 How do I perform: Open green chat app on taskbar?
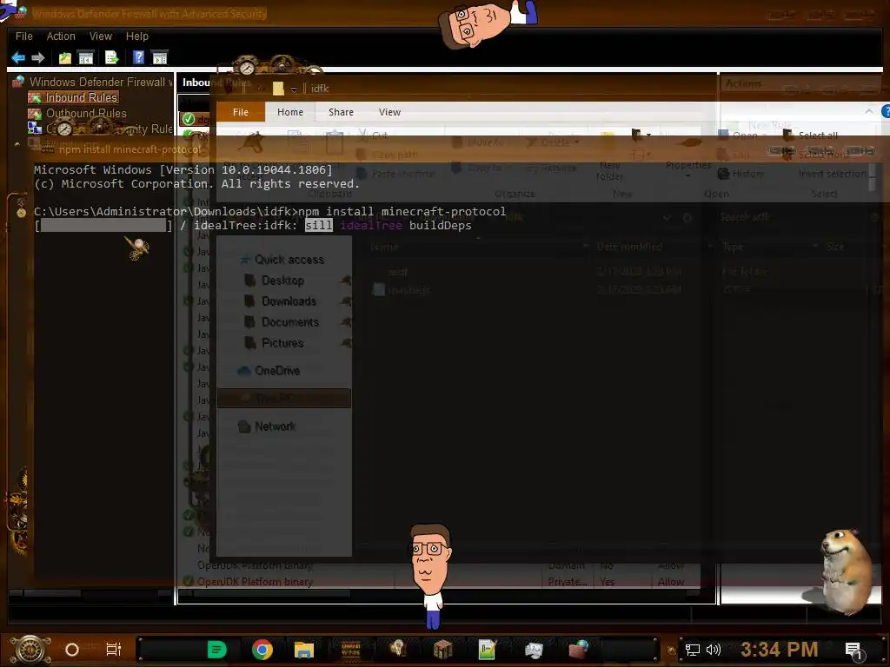(x=216, y=650)
